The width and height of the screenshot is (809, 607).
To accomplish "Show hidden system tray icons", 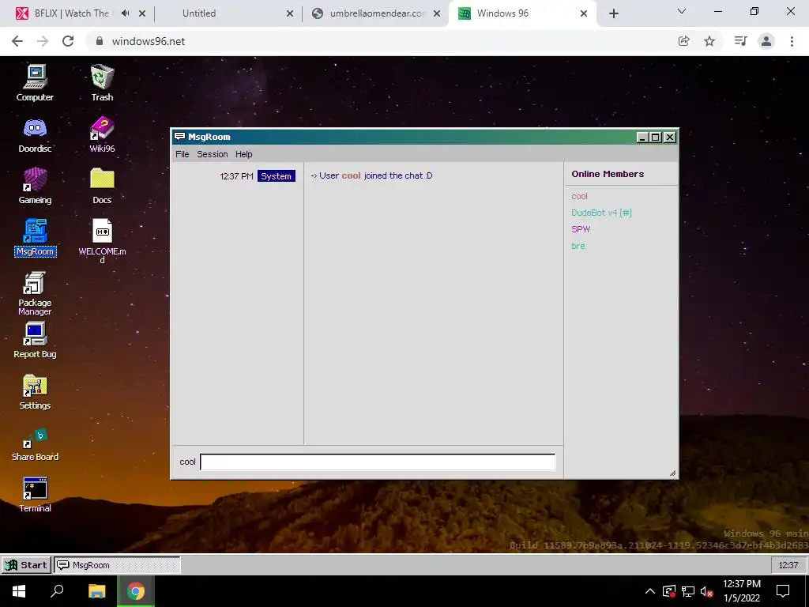I will (650, 591).
